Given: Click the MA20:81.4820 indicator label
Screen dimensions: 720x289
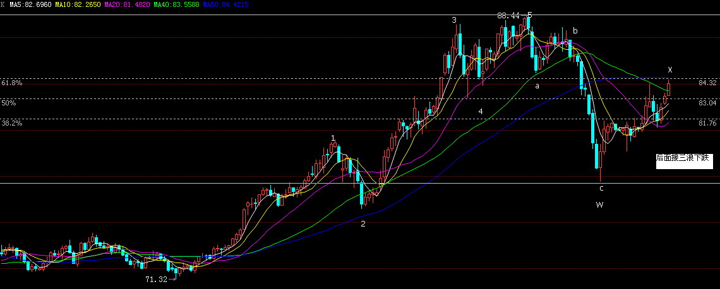Looking at the screenshot, I should click(x=127, y=4).
